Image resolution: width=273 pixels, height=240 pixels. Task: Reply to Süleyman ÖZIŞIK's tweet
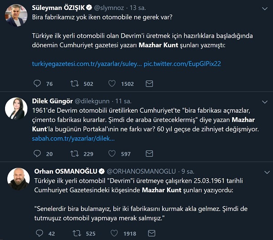click(37, 84)
